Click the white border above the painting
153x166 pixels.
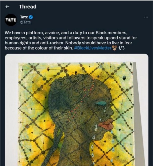pyautogui.click(x=77, y=58)
